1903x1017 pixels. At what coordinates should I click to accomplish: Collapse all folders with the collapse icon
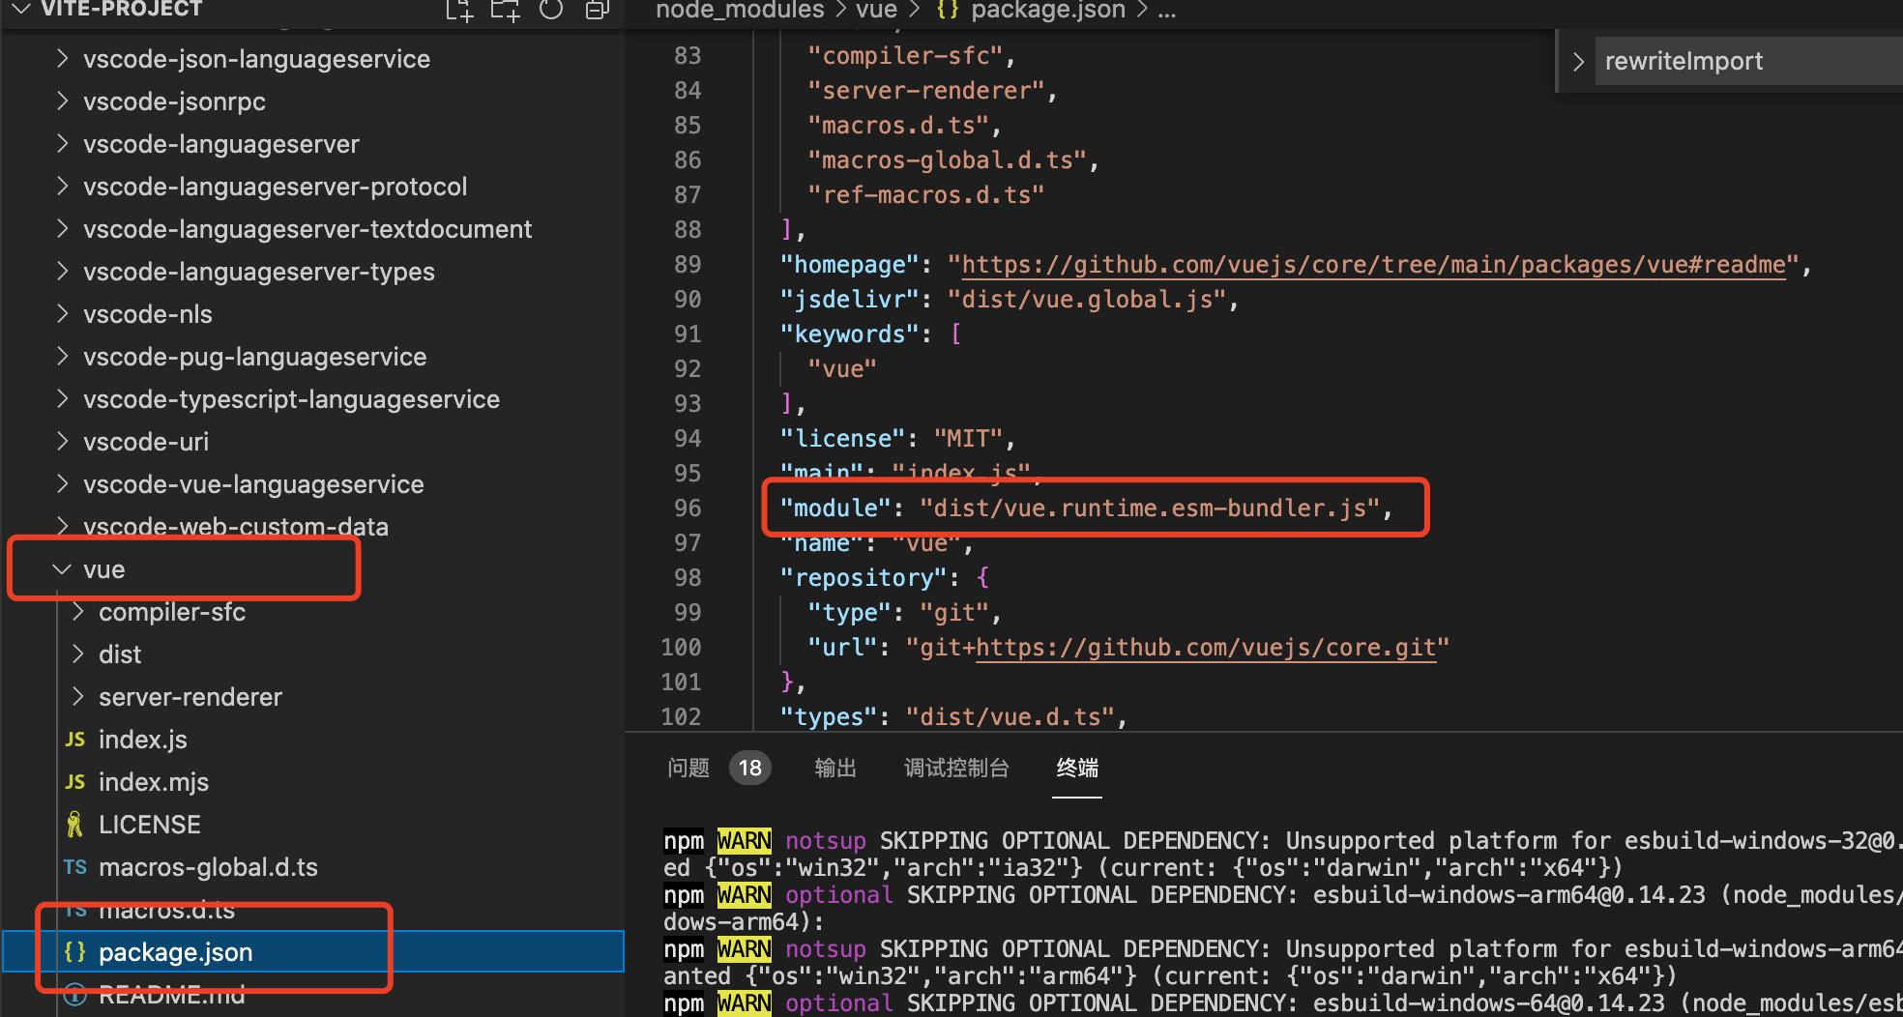point(597,10)
